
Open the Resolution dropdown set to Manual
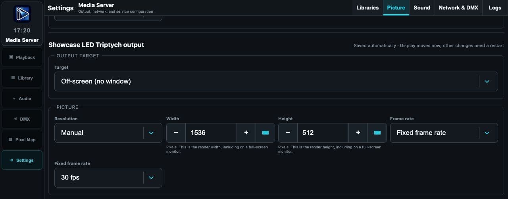[108, 133]
